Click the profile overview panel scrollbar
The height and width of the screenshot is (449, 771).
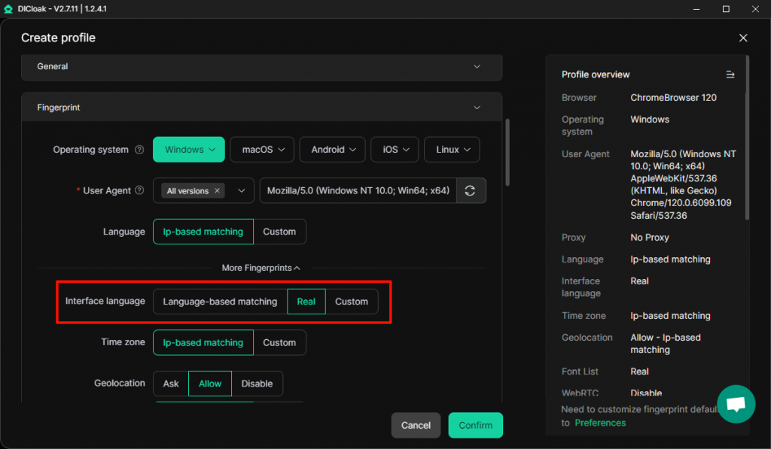[747, 135]
